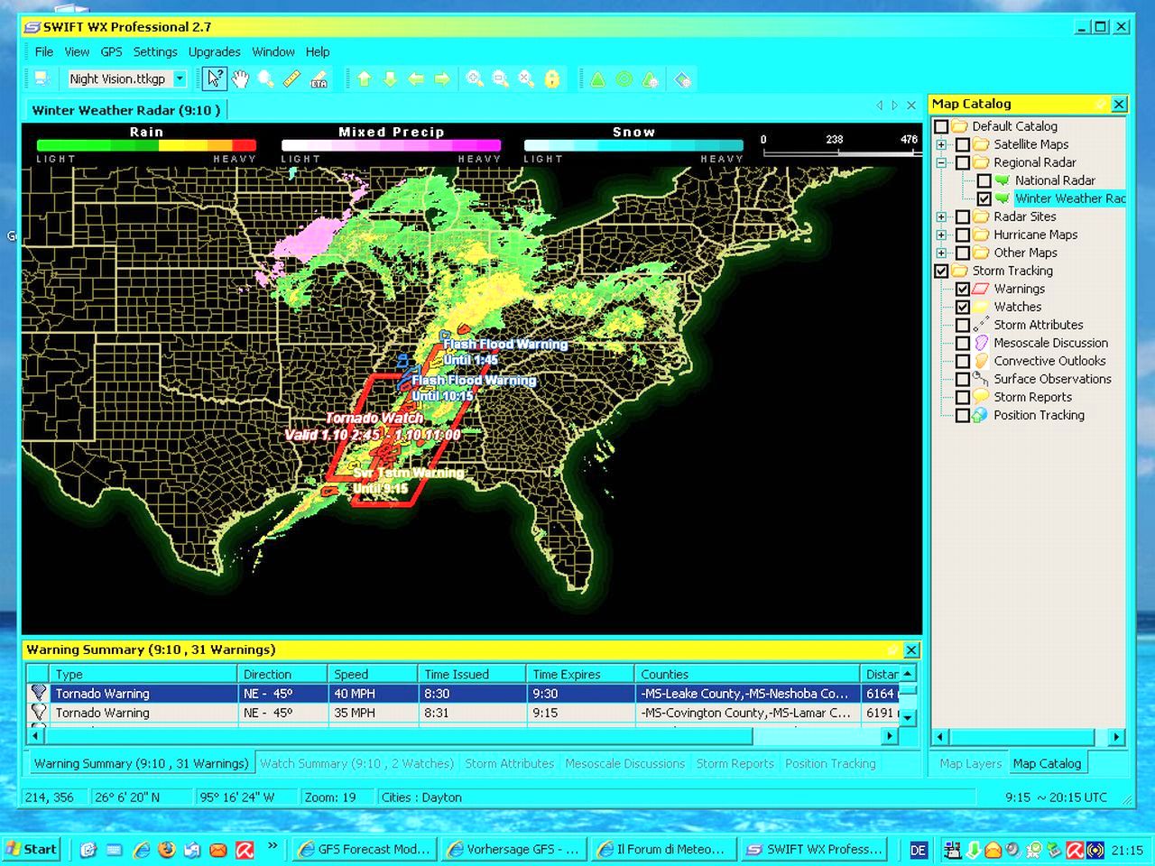The height and width of the screenshot is (866, 1155).
Task: Click the DE language indicator
Action: click(918, 850)
